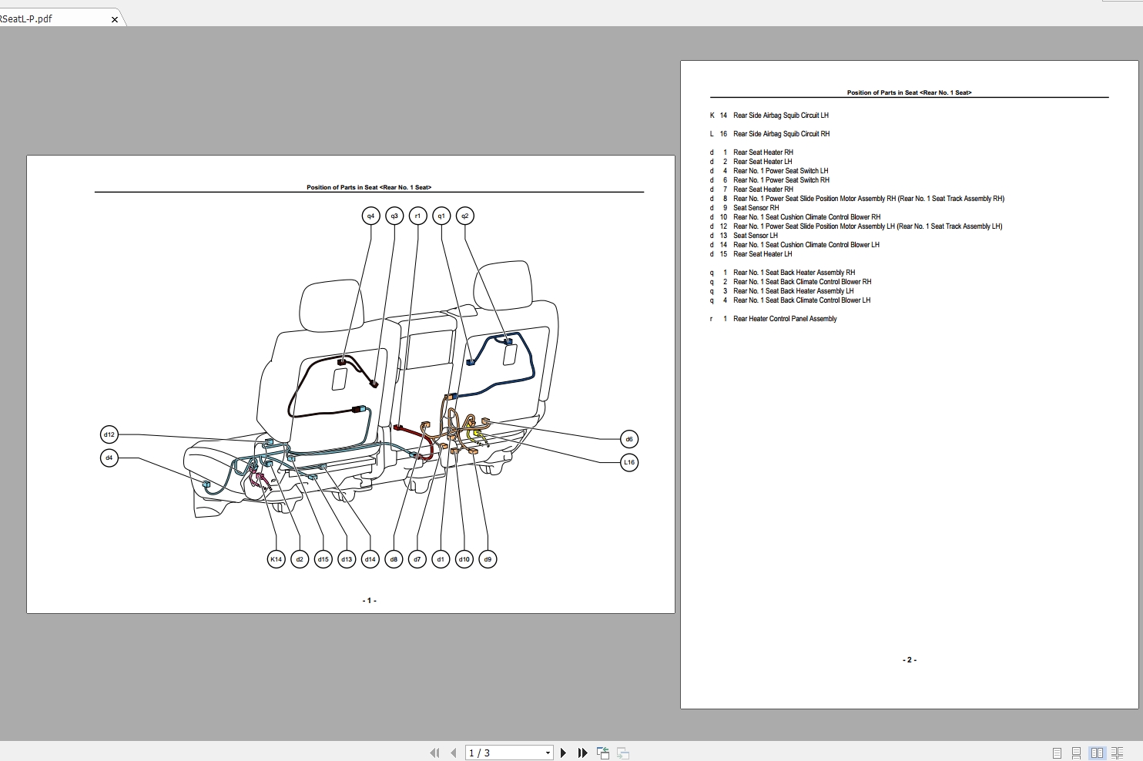Click the d12 callout circle

click(109, 434)
